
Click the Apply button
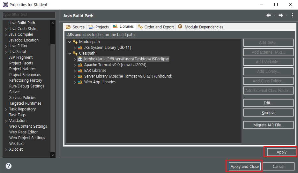281,152
